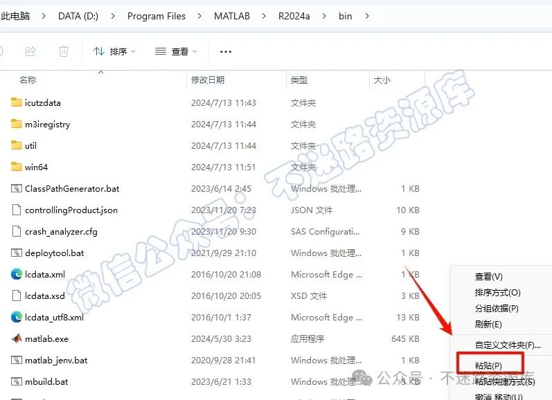Click the share icon in the toolbar
Viewport: 552px width, 400px height.
click(30, 51)
